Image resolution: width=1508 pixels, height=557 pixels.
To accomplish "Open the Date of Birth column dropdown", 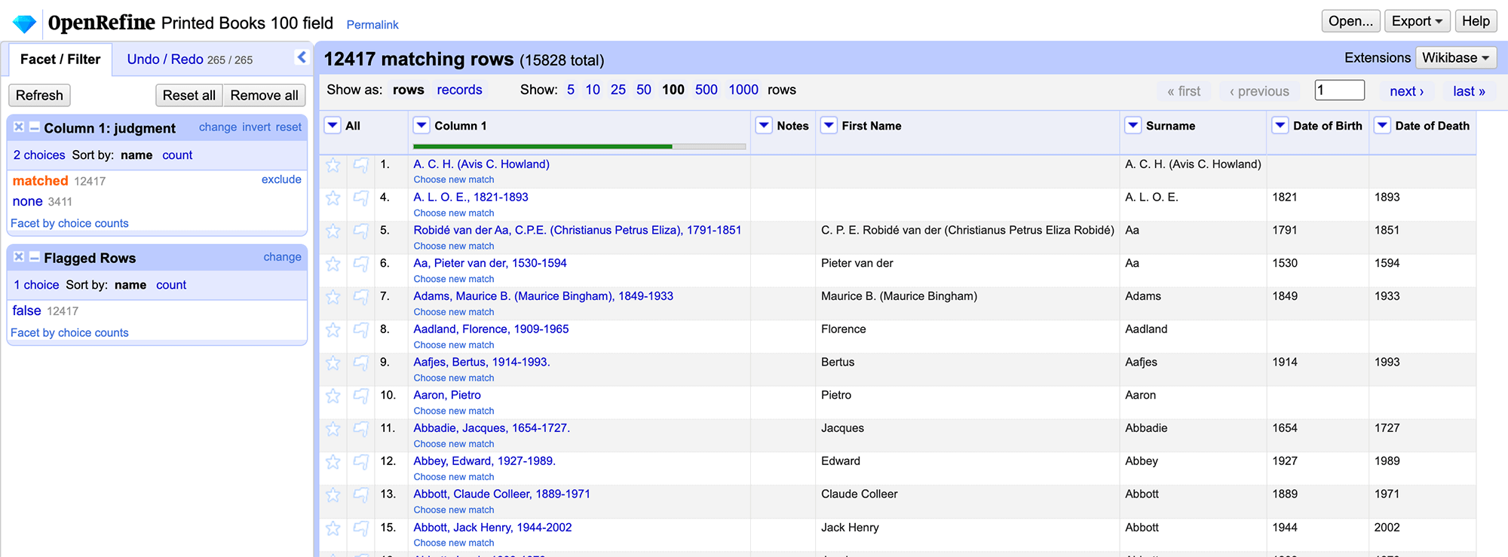I will pos(1280,125).
